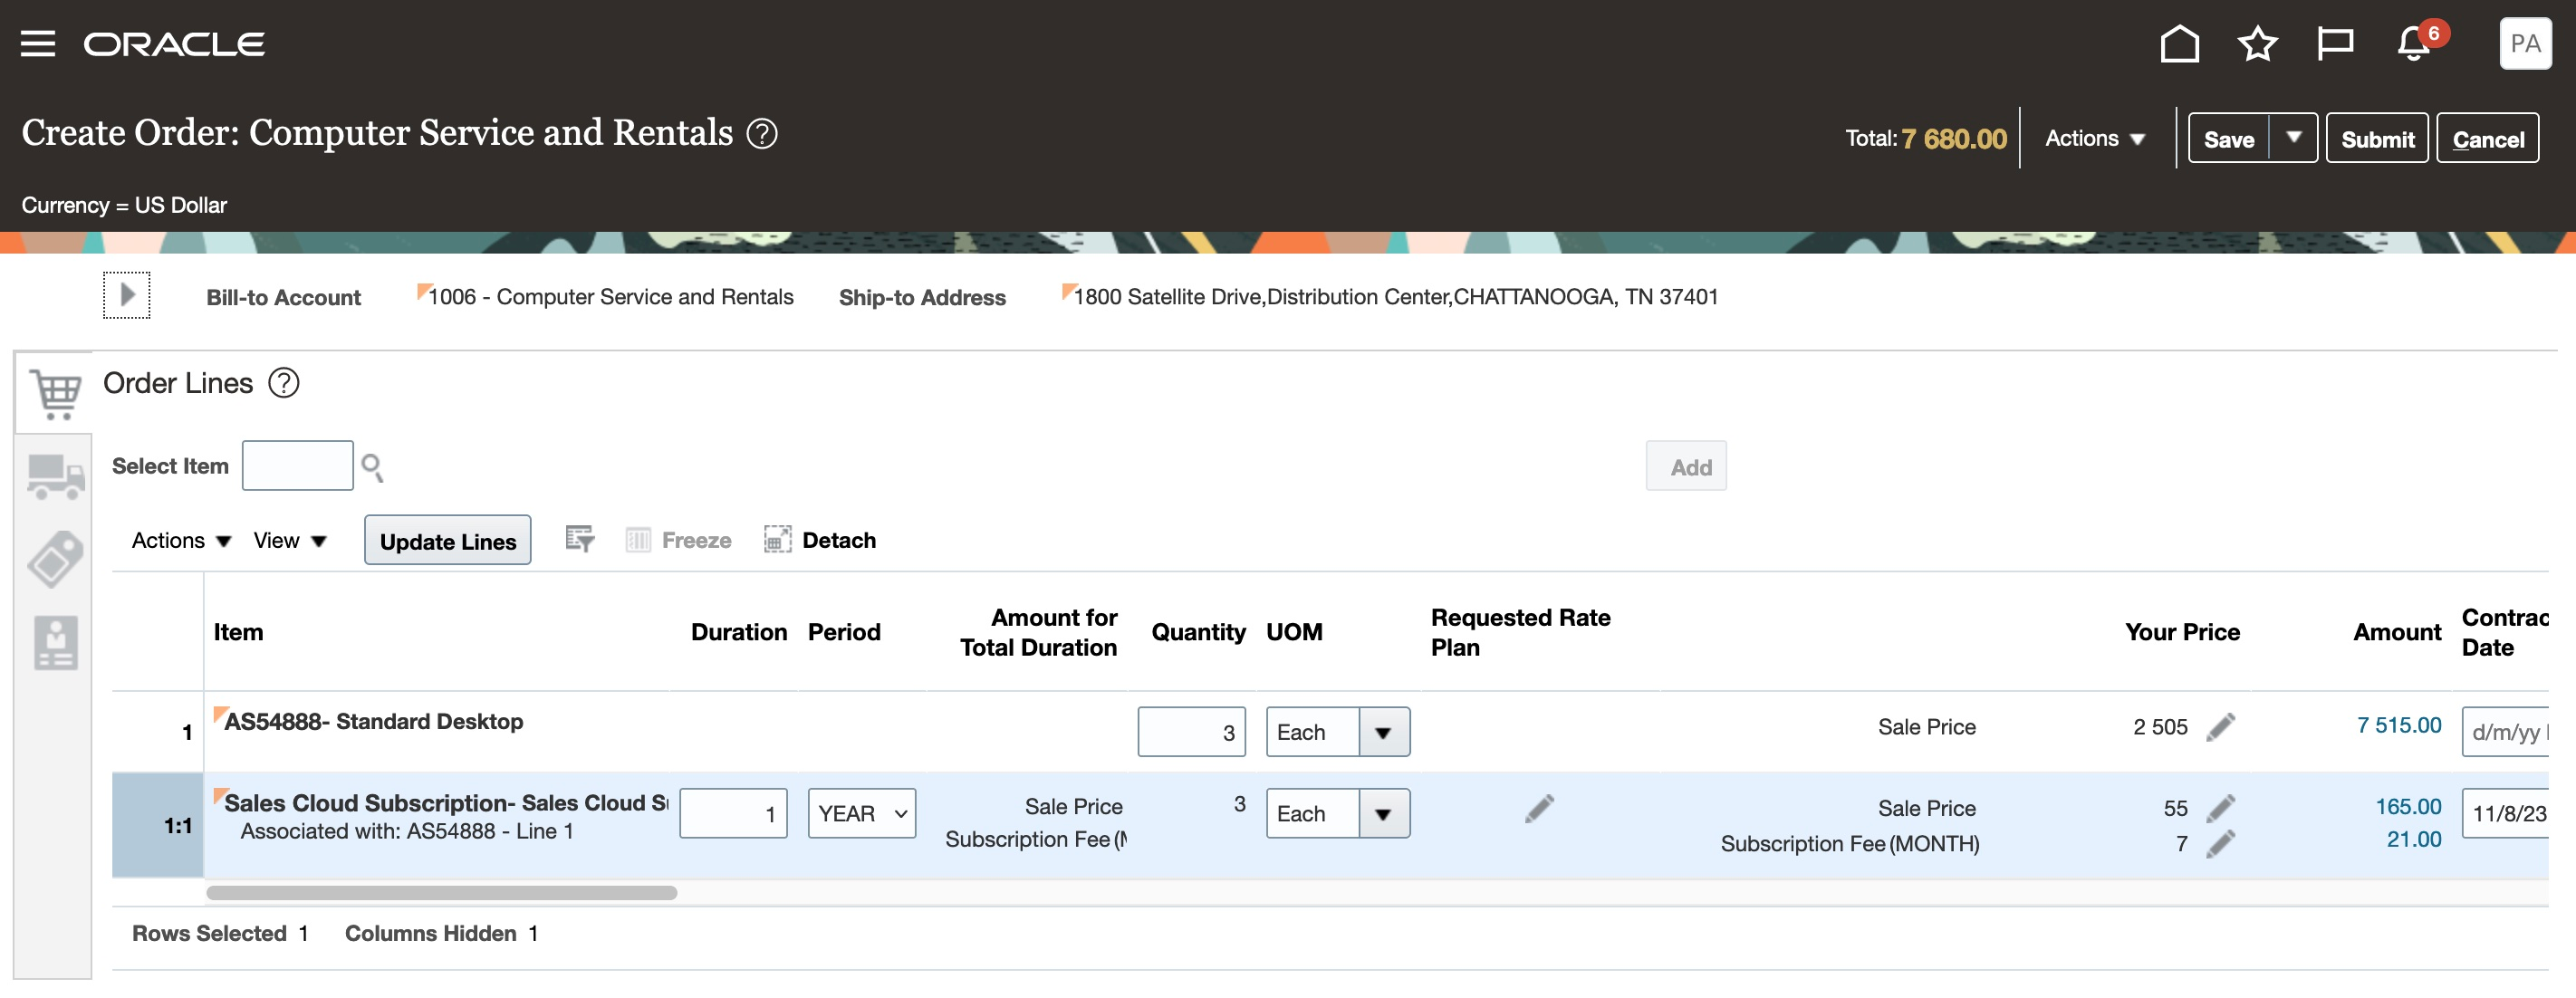Open UOM dropdown for Standard Desktop line

click(x=1383, y=733)
